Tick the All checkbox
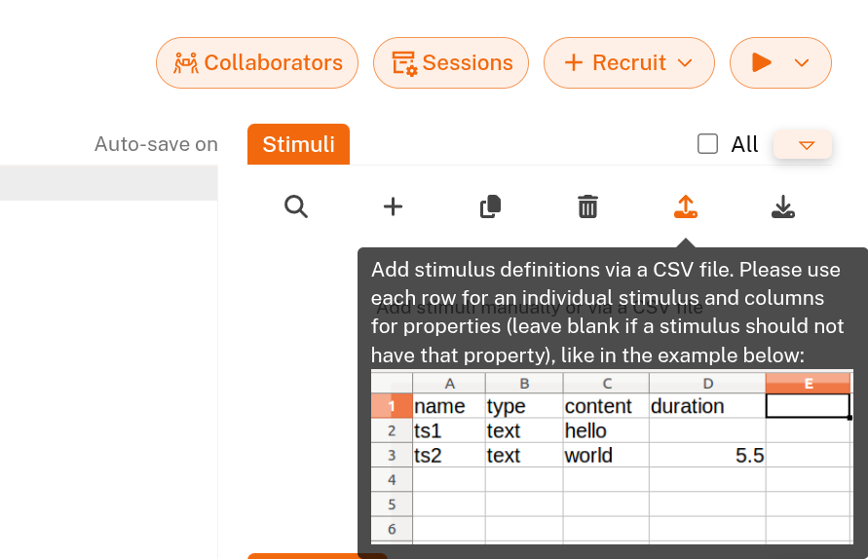 [x=707, y=144]
